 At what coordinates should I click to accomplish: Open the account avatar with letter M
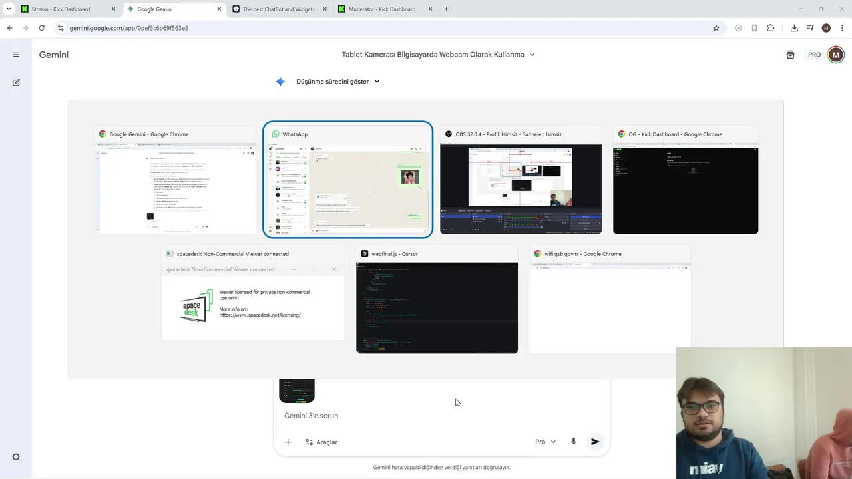(x=836, y=55)
